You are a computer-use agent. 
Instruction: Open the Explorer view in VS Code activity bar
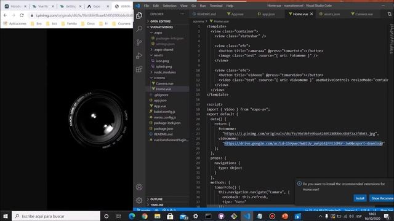point(139,15)
